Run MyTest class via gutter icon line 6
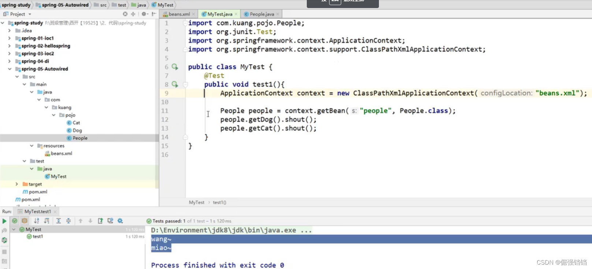 175,67
